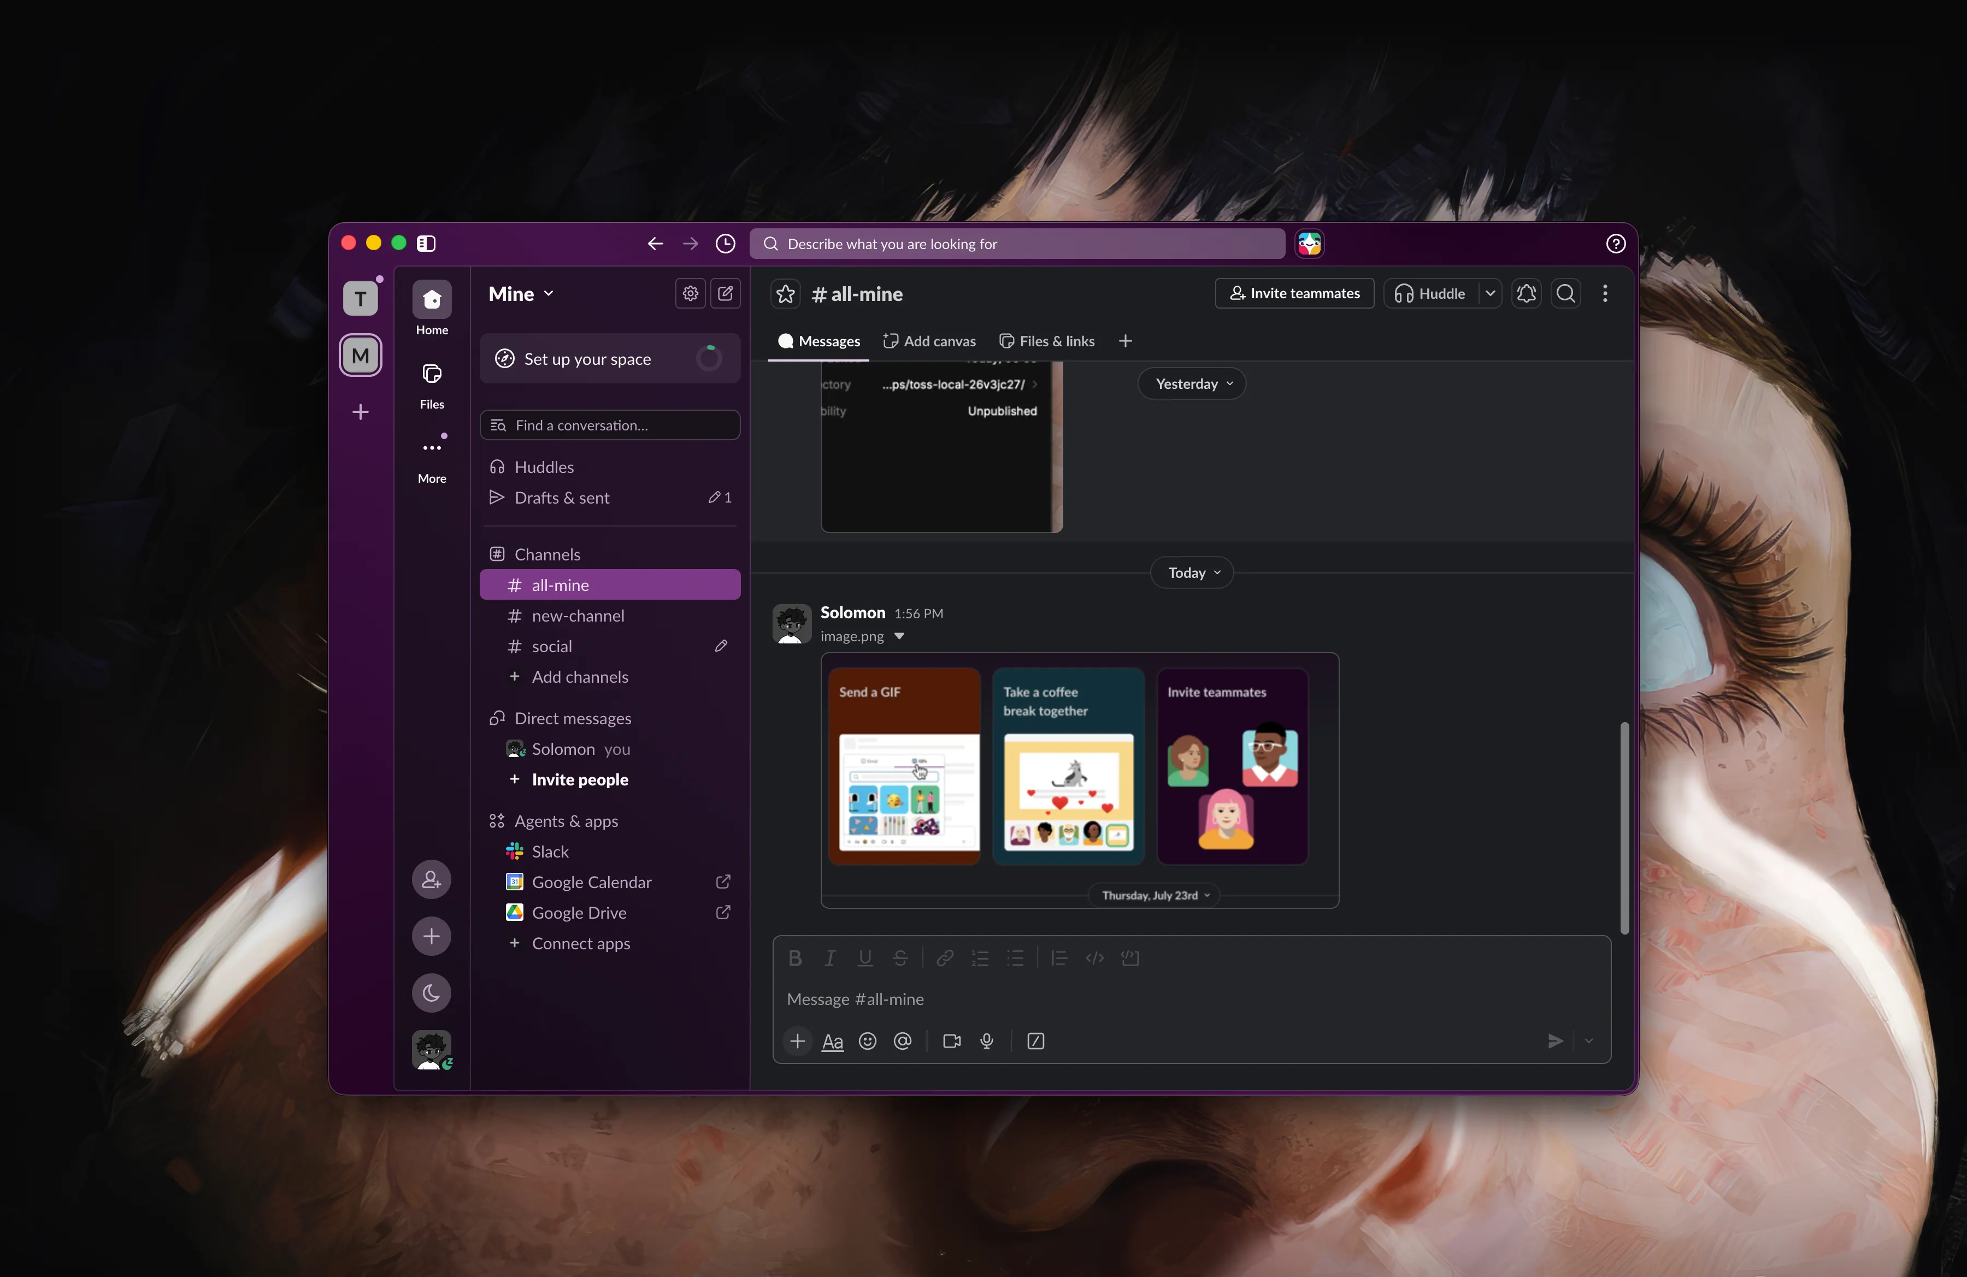Toggle the Aa formatting toolbar

pos(832,1042)
